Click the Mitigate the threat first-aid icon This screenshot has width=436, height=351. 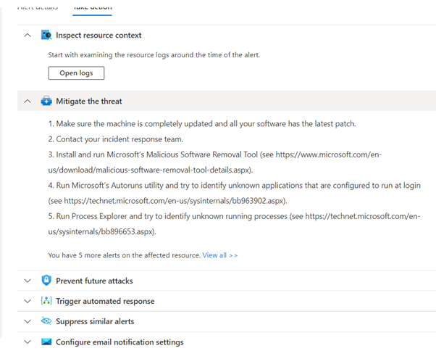coord(47,102)
